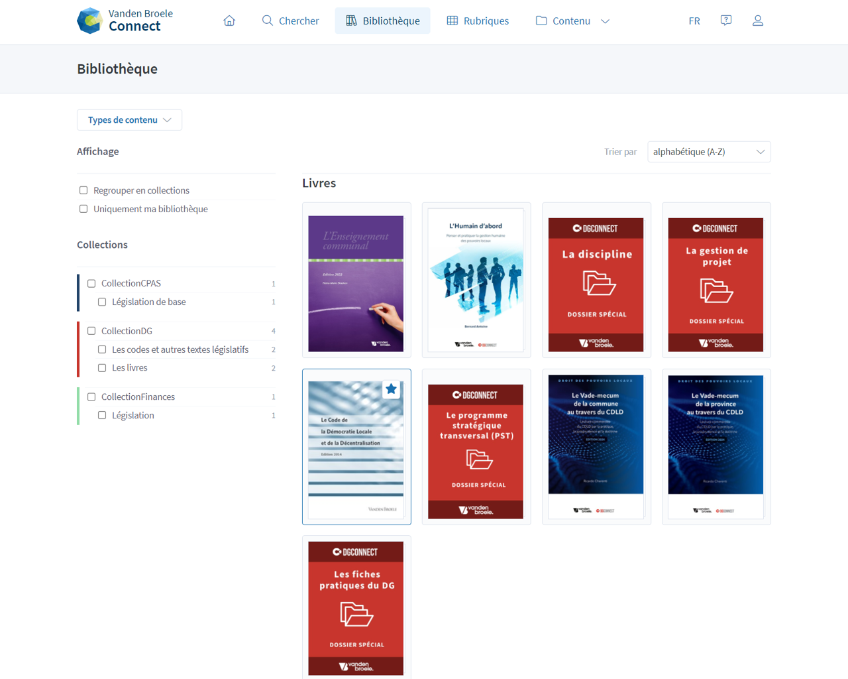Open Le Code de la Démocratie Locale book
848x679 pixels.
tap(356, 447)
